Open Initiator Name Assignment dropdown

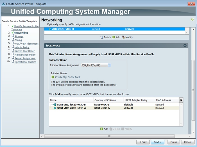[109, 65]
